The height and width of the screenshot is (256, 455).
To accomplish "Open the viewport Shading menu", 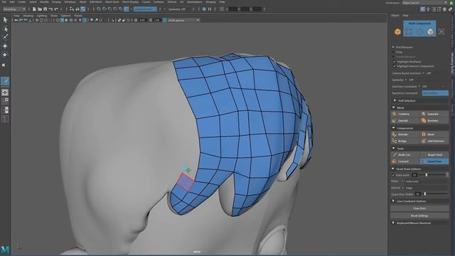I will (28, 16).
